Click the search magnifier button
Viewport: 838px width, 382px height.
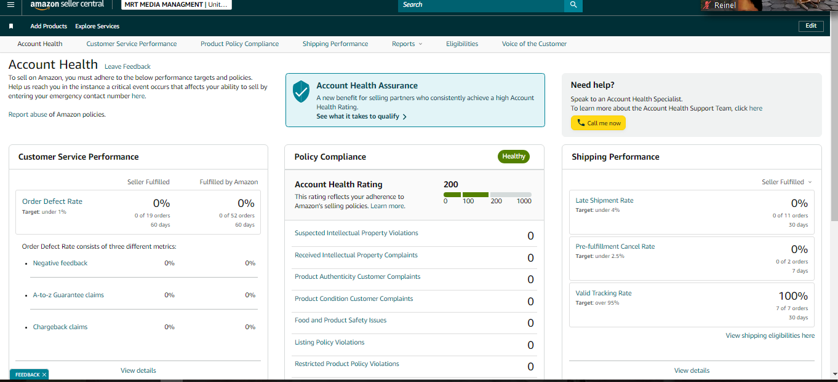pos(573,5)
